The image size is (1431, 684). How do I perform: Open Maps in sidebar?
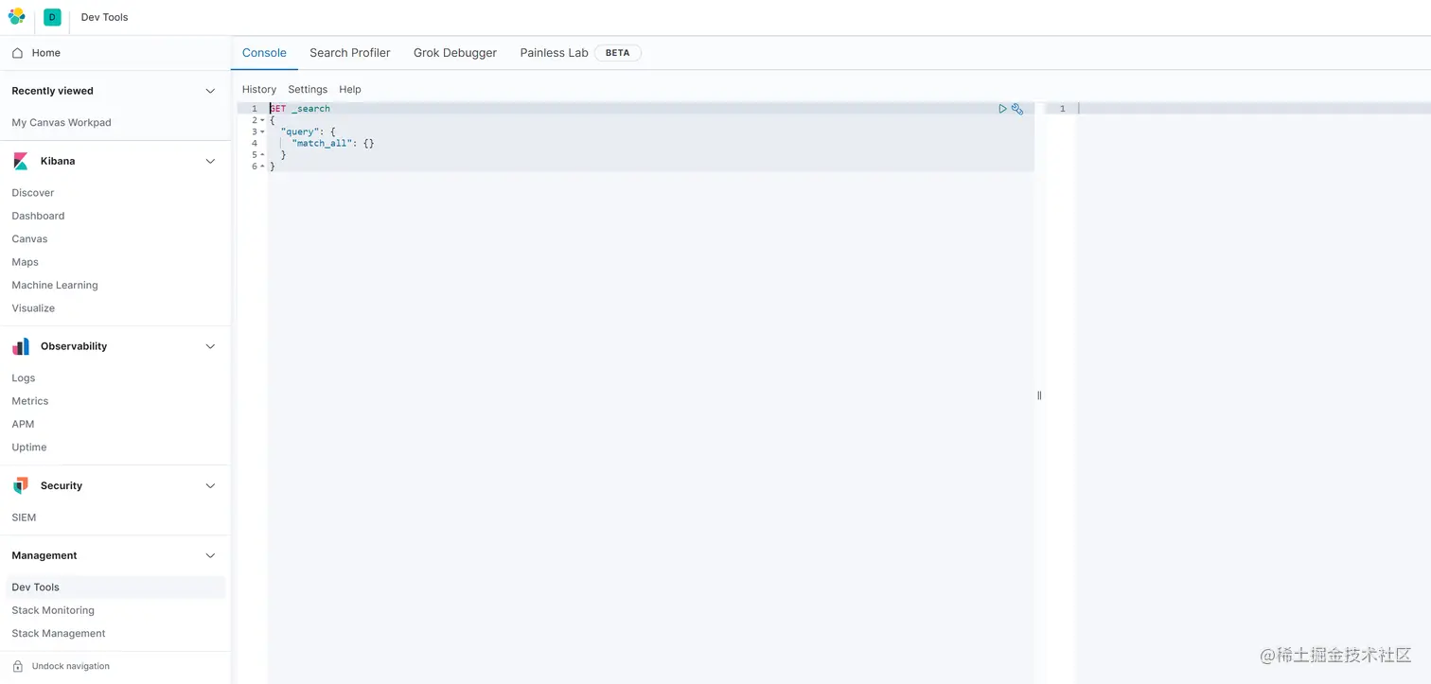(x=25, y=262)
